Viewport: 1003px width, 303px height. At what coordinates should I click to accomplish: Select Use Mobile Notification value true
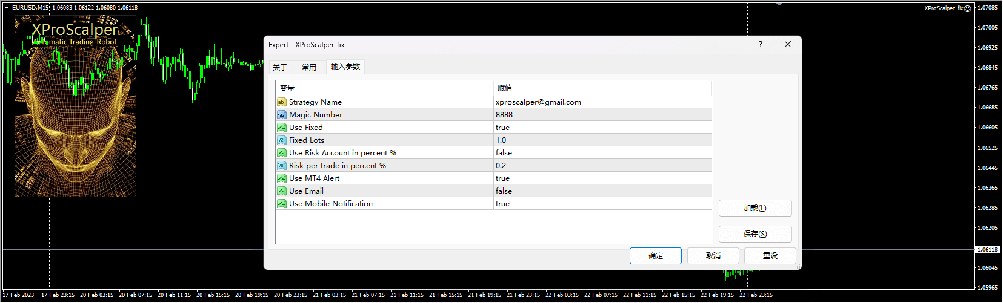pyautogui.click(x=502, y=204)
